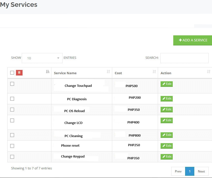Check the Change Touchpad row checkbox
212x178 pixels.
click(x=12, y=84)
